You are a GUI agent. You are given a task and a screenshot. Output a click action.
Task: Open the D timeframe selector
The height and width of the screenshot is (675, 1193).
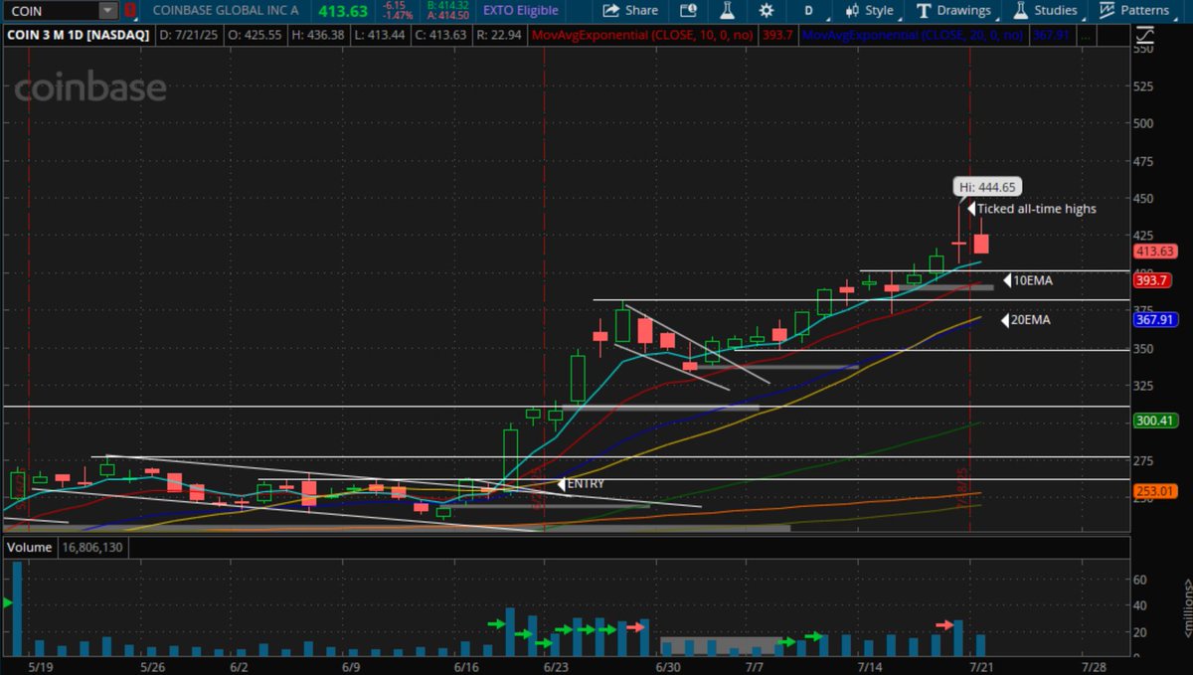click(x=808, y=11)
